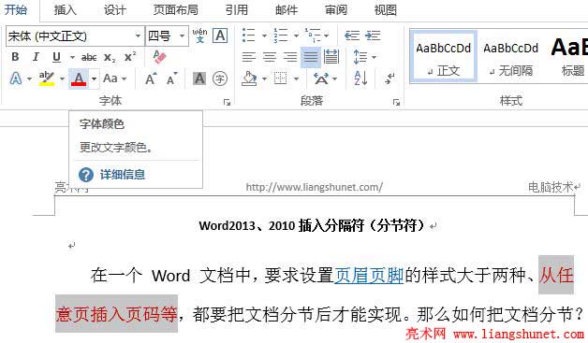This screenshot has width=588, height=343.
Task: Open the 视图 ribbon tab
Action: 386,9
